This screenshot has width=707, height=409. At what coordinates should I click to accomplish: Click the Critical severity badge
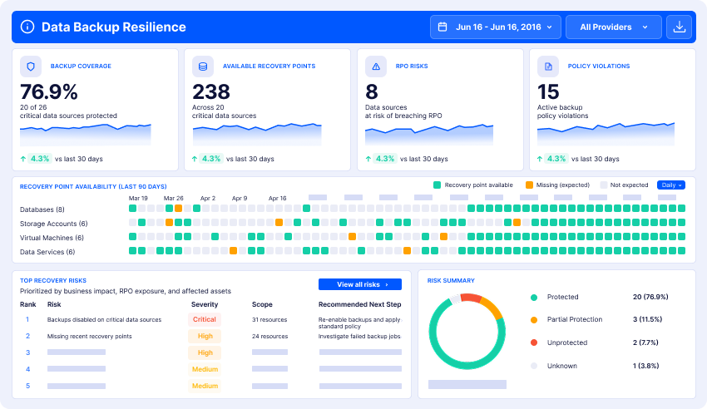(x=205, y=319)
